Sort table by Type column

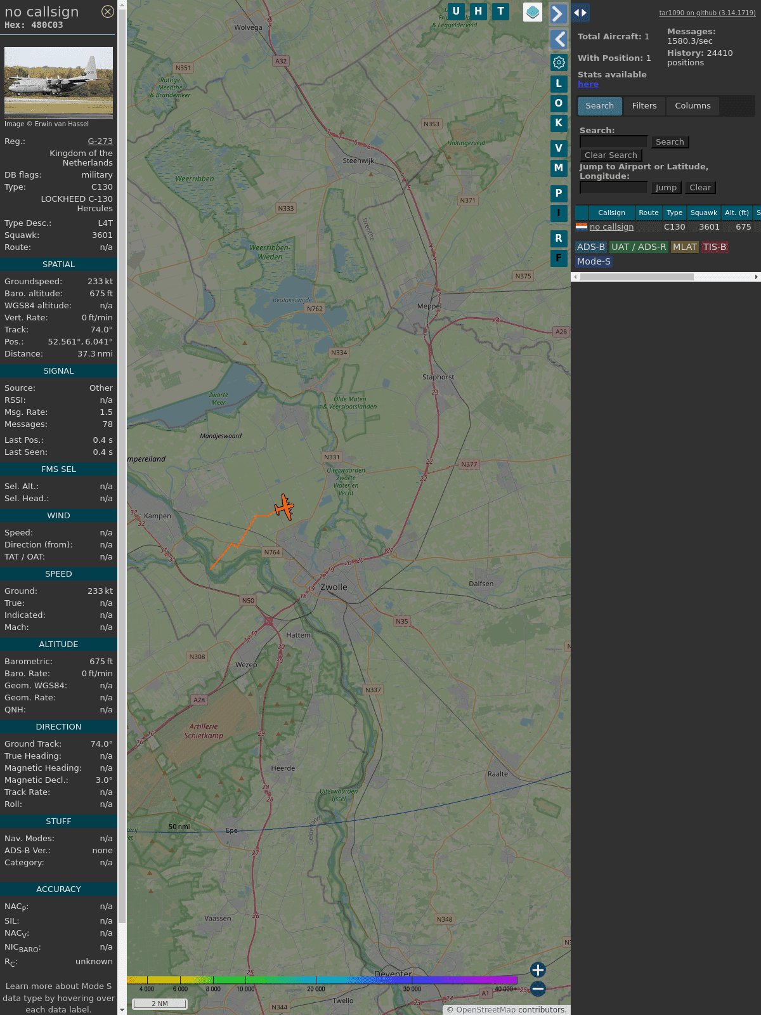(x=675, y=213)
